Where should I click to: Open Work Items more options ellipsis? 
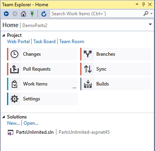(x=74, y=88)
